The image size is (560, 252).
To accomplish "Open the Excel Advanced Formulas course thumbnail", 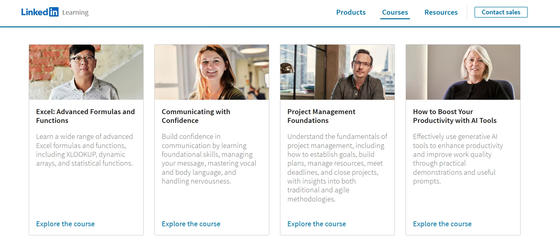I will [x=86, y=72].
